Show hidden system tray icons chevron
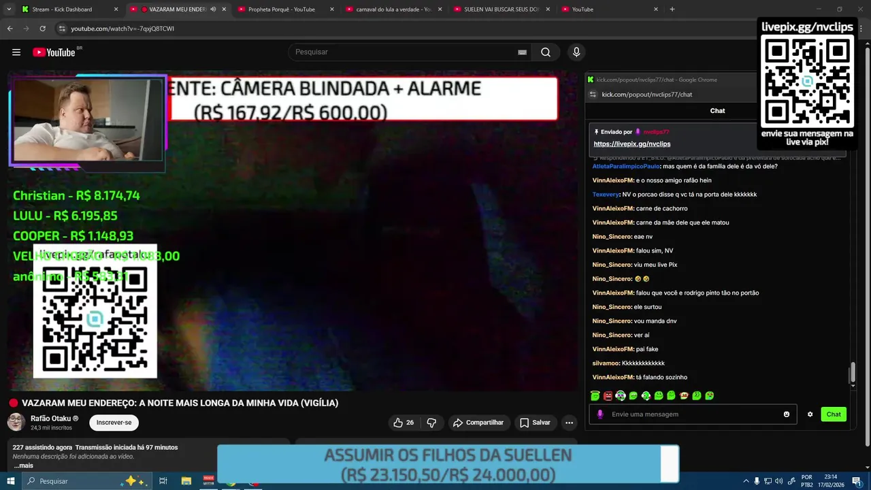 click(x=746, y=481)
